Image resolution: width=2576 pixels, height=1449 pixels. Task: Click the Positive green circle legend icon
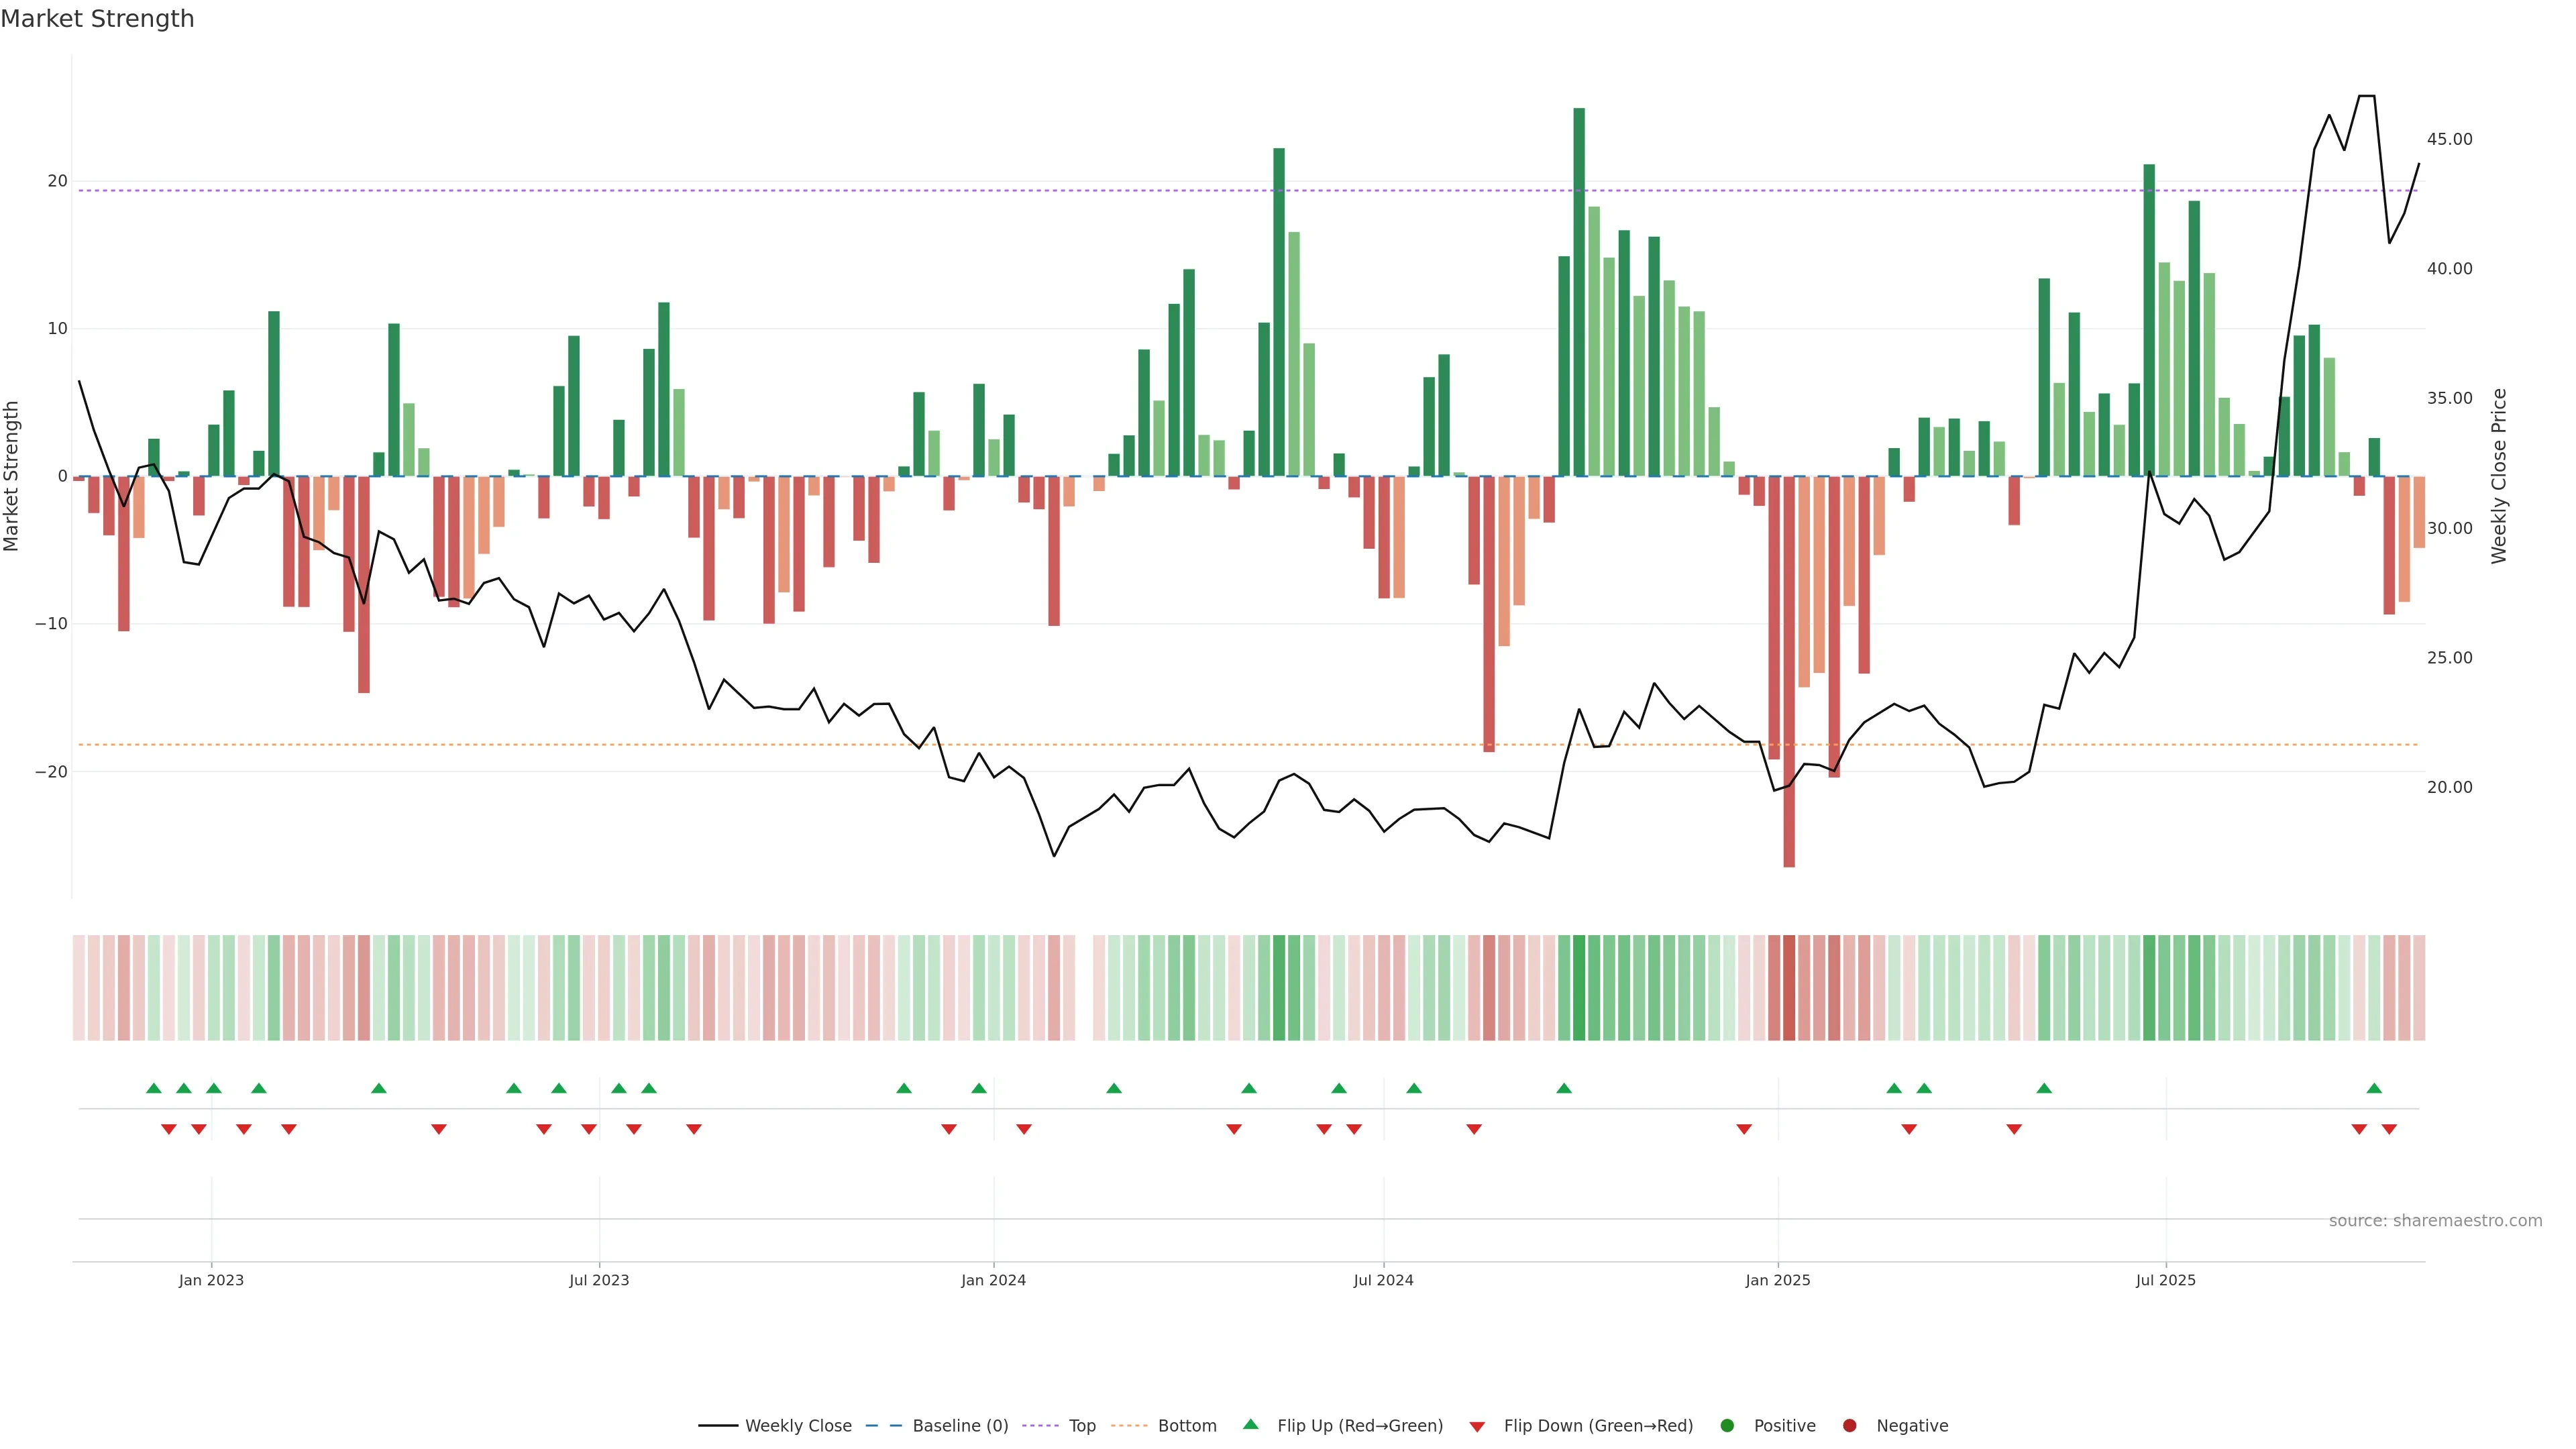click(1727, 1426)
